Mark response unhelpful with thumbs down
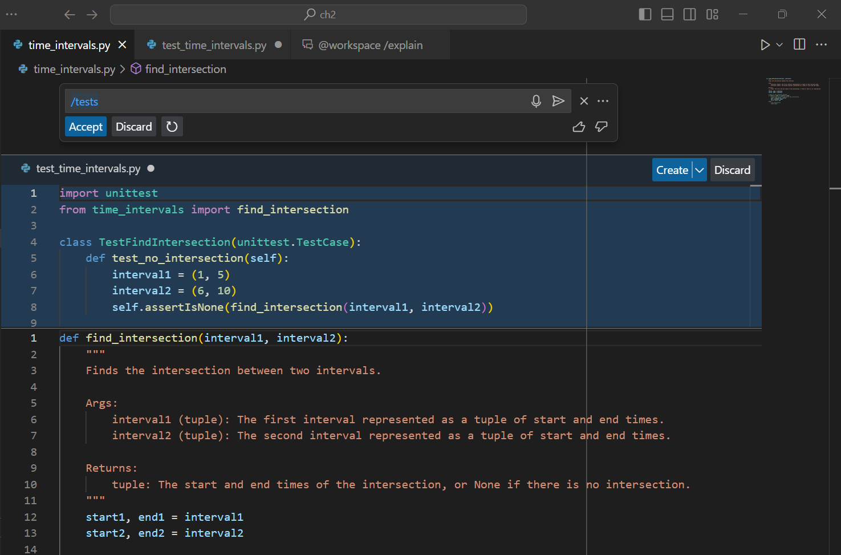This screenshot has height=555, width=841. tap(602, 127)
